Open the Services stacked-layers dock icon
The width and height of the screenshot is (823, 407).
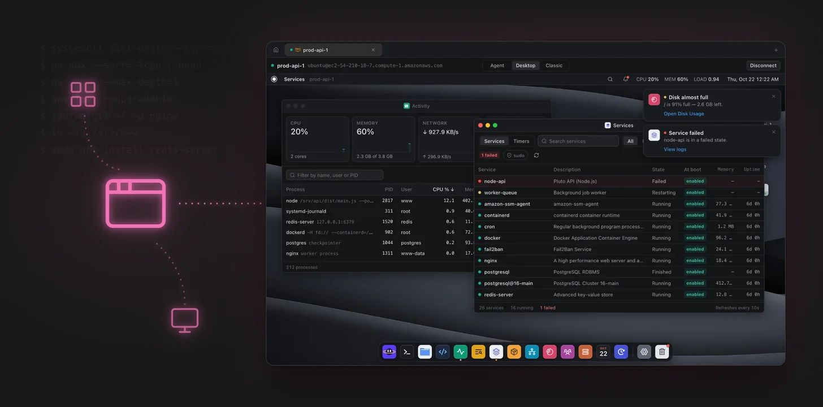[496, 352]
